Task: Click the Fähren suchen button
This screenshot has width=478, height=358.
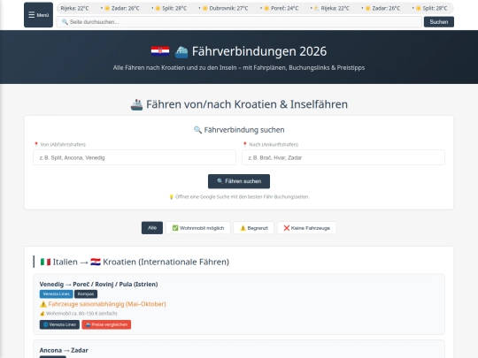Action: 239,181
